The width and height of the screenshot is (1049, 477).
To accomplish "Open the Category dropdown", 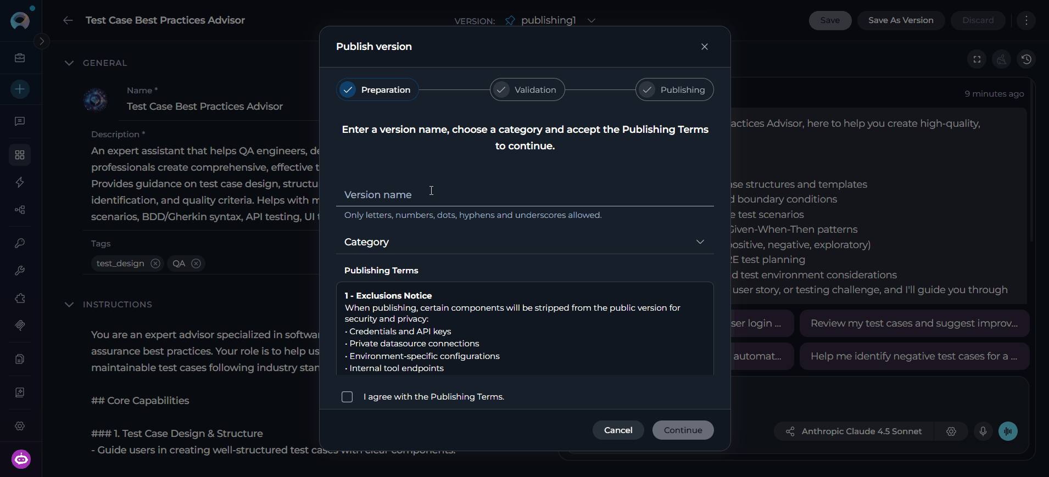I will [x=524, y=242].
